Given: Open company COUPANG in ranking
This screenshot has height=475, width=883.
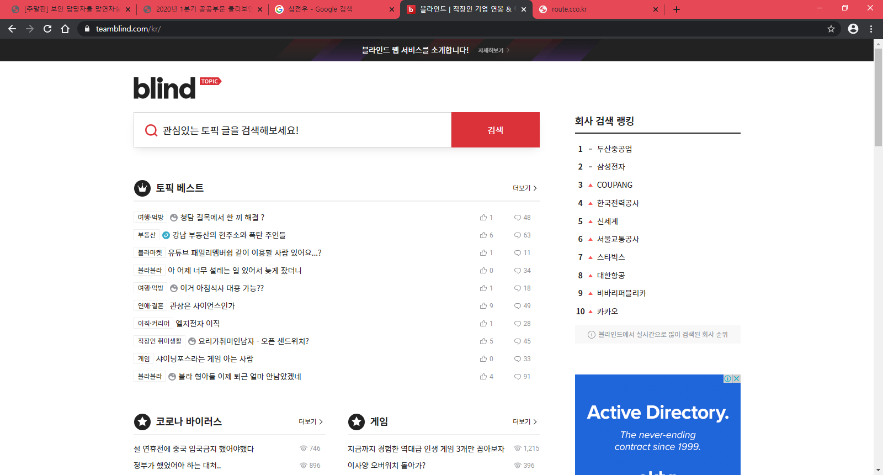Looking at the screenshot, I should tap(615, 185).
